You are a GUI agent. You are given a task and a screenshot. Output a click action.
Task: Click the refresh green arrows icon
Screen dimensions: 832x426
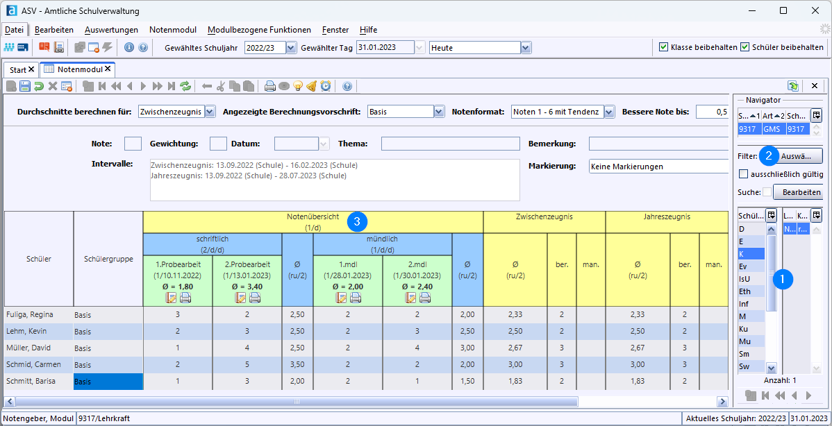[185, 86]
